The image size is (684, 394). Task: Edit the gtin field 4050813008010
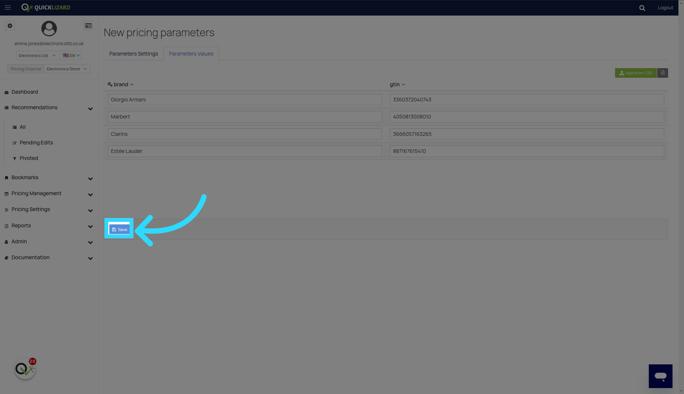point(527,117)
